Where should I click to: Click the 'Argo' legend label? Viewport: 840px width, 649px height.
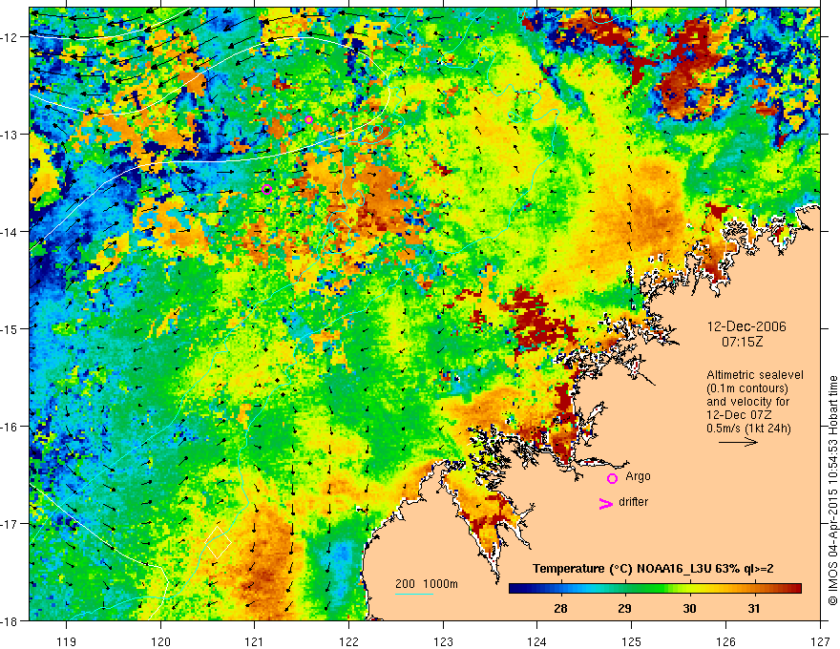coord(638,476)
